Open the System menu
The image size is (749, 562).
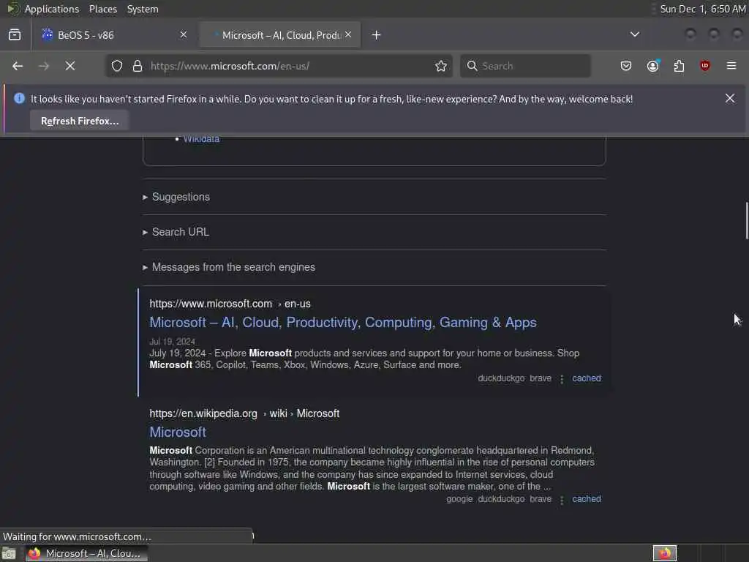click(143, 9)
